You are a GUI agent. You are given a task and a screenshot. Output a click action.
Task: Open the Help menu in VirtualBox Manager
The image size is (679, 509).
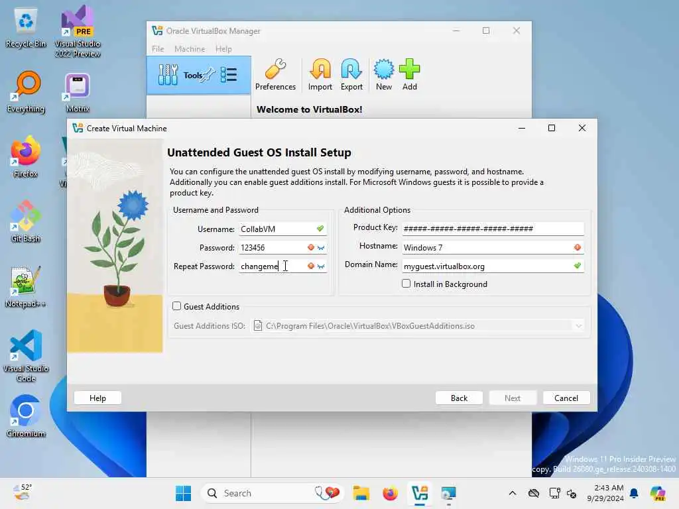point(223,49)
